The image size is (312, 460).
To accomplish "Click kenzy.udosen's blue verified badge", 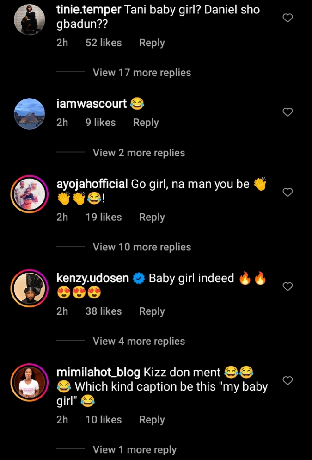I will pyautogui.click(x=138, y=278).
